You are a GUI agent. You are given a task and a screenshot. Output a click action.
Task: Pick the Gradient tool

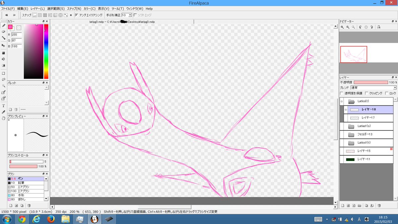(x=3, y=65)
